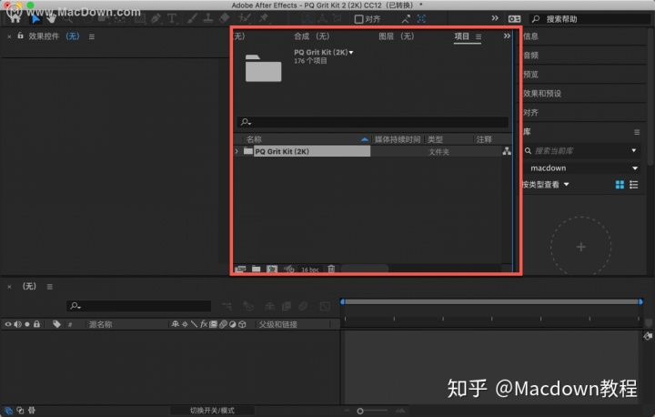Show hidden panels with Project panel double chevron

tap(507, 36)
